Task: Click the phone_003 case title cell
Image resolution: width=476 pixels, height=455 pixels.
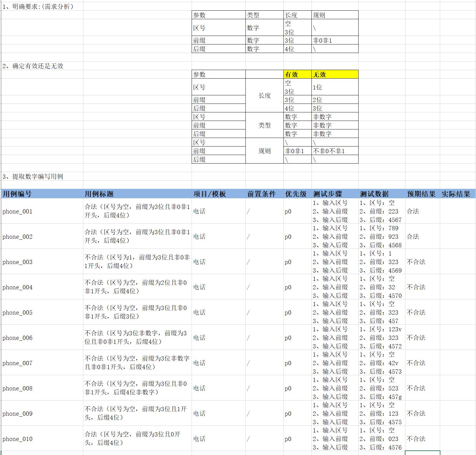Action: pyautogui.click(x=137, y=262)
